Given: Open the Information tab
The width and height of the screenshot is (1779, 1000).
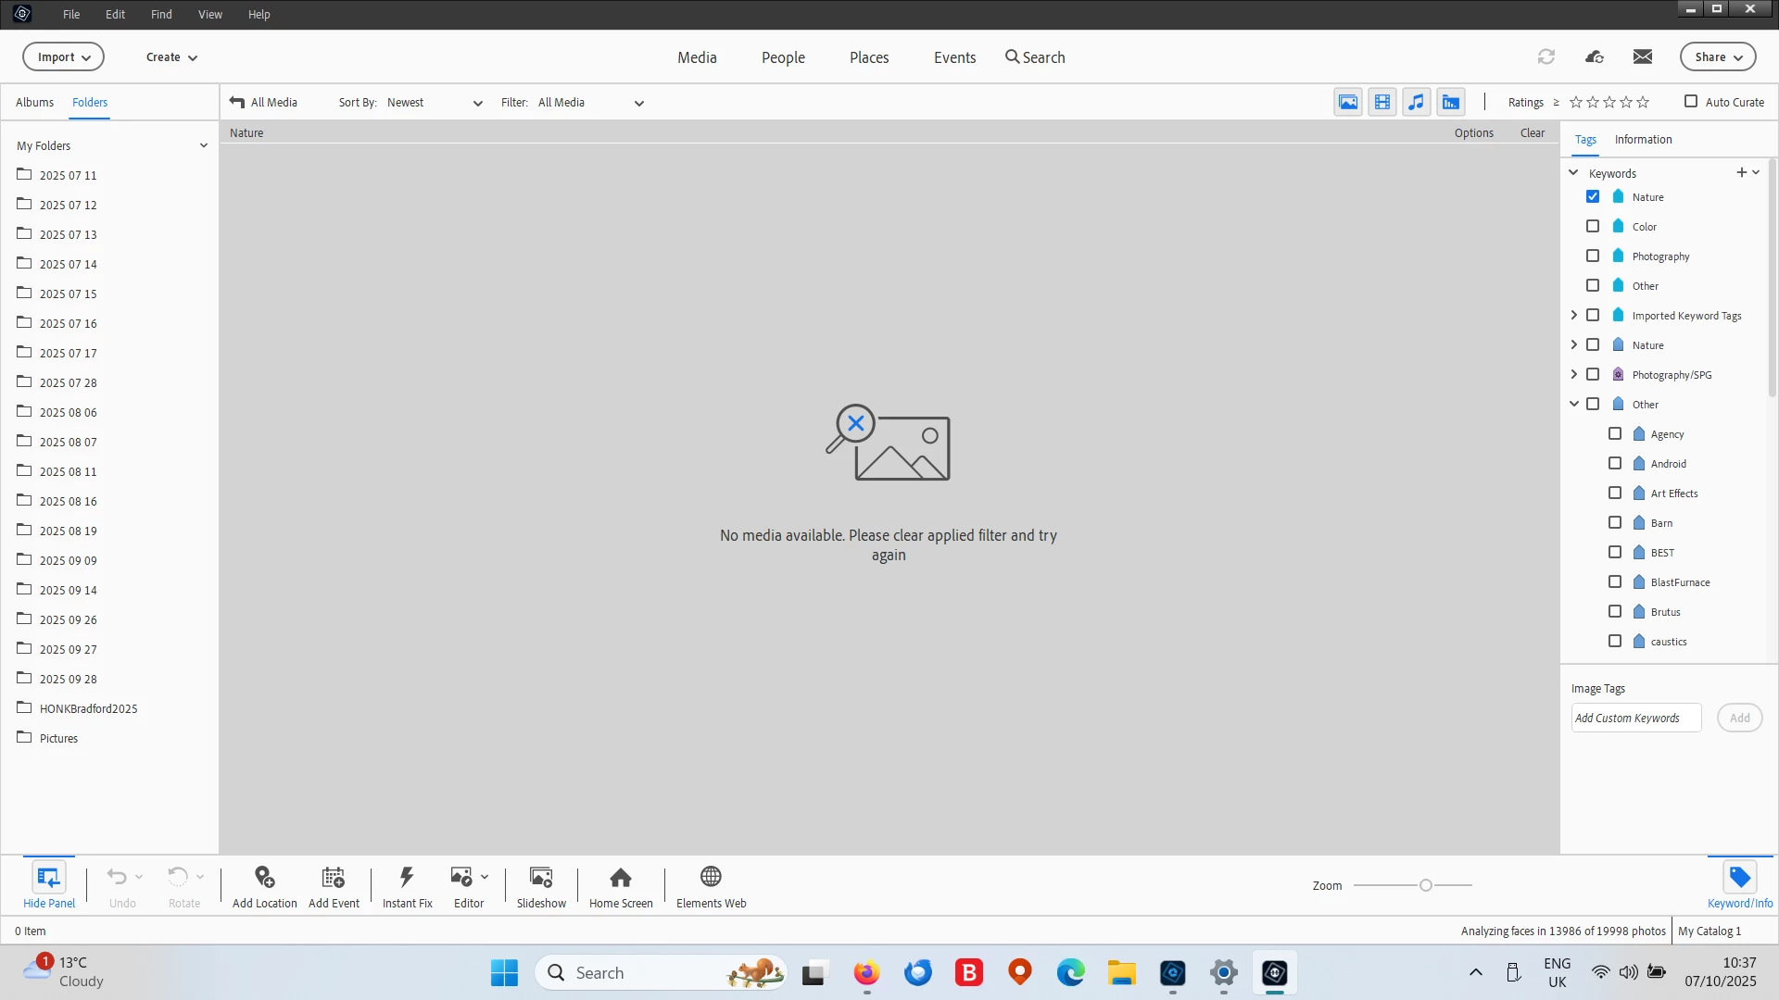Looking at the screenshot, I should (x=1643, y=139).
